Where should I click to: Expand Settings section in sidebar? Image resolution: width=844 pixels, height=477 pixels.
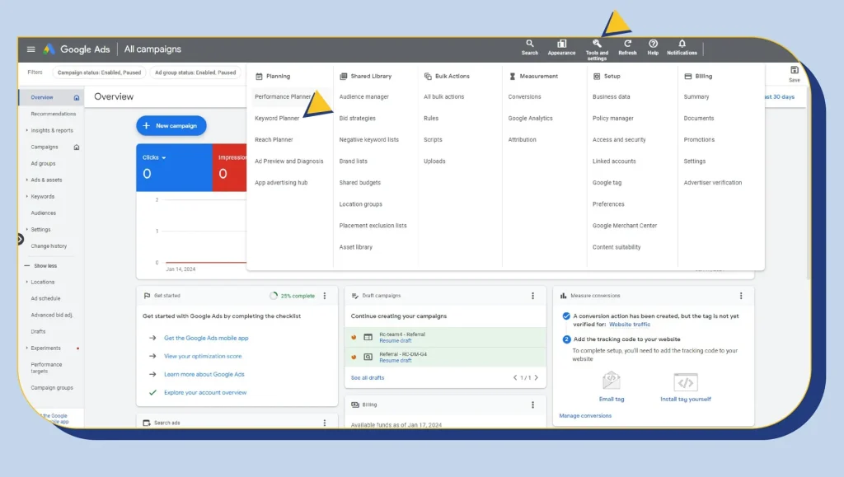[x=27, y=230]
